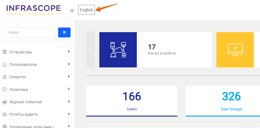Expand the Политика submenu arrow
Viewport: 260px width, 128px height.
[69, 89]
